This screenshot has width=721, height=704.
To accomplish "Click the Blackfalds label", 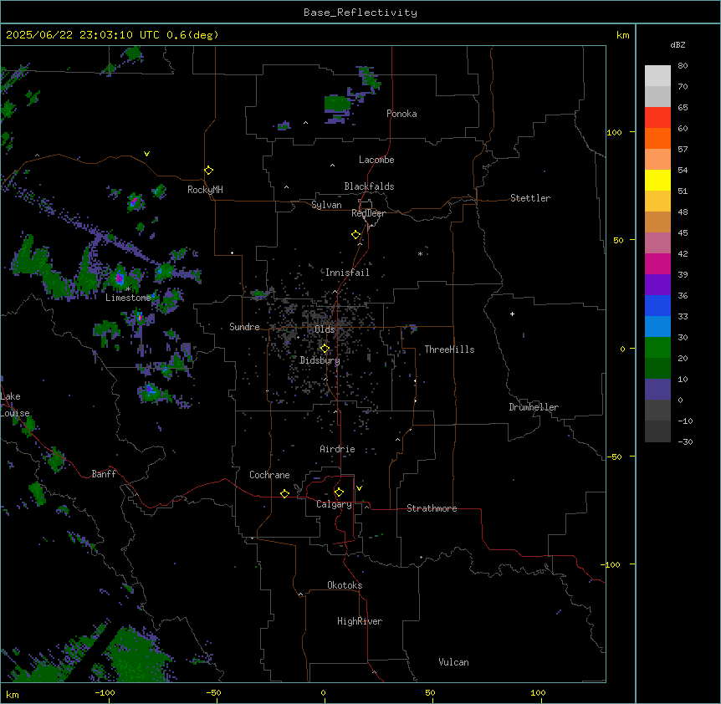I will pos(369,186).
